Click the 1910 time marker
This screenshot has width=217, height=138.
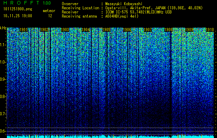[x=210, y=30]
